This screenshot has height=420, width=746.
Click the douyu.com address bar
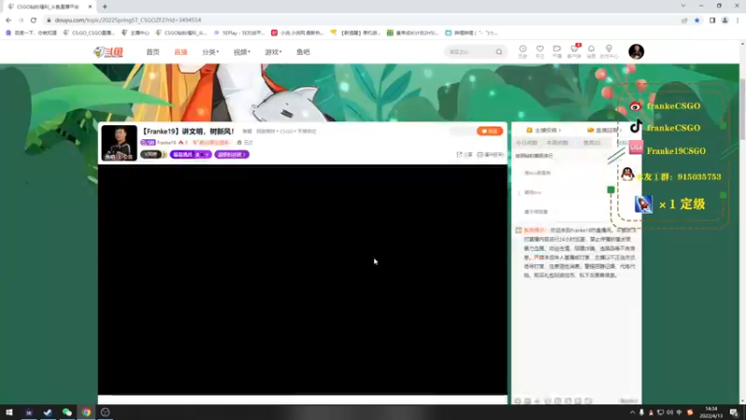click(362, 20)
